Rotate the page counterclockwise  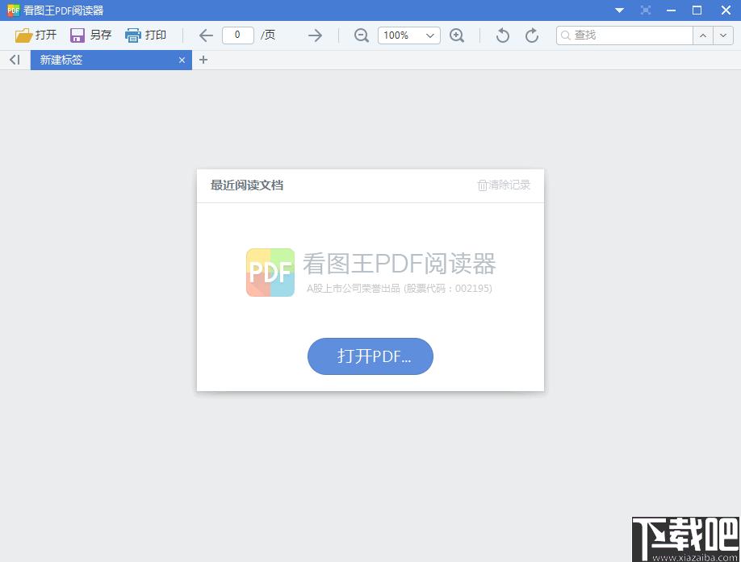click(x=503, y=35)
